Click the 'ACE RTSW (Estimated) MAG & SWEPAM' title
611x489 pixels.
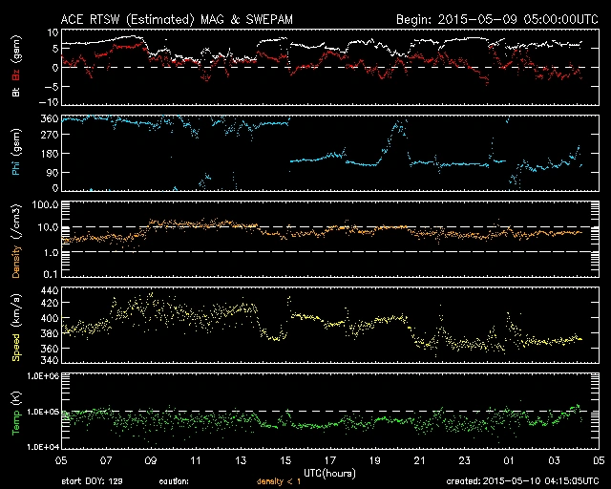pos(177,19)
